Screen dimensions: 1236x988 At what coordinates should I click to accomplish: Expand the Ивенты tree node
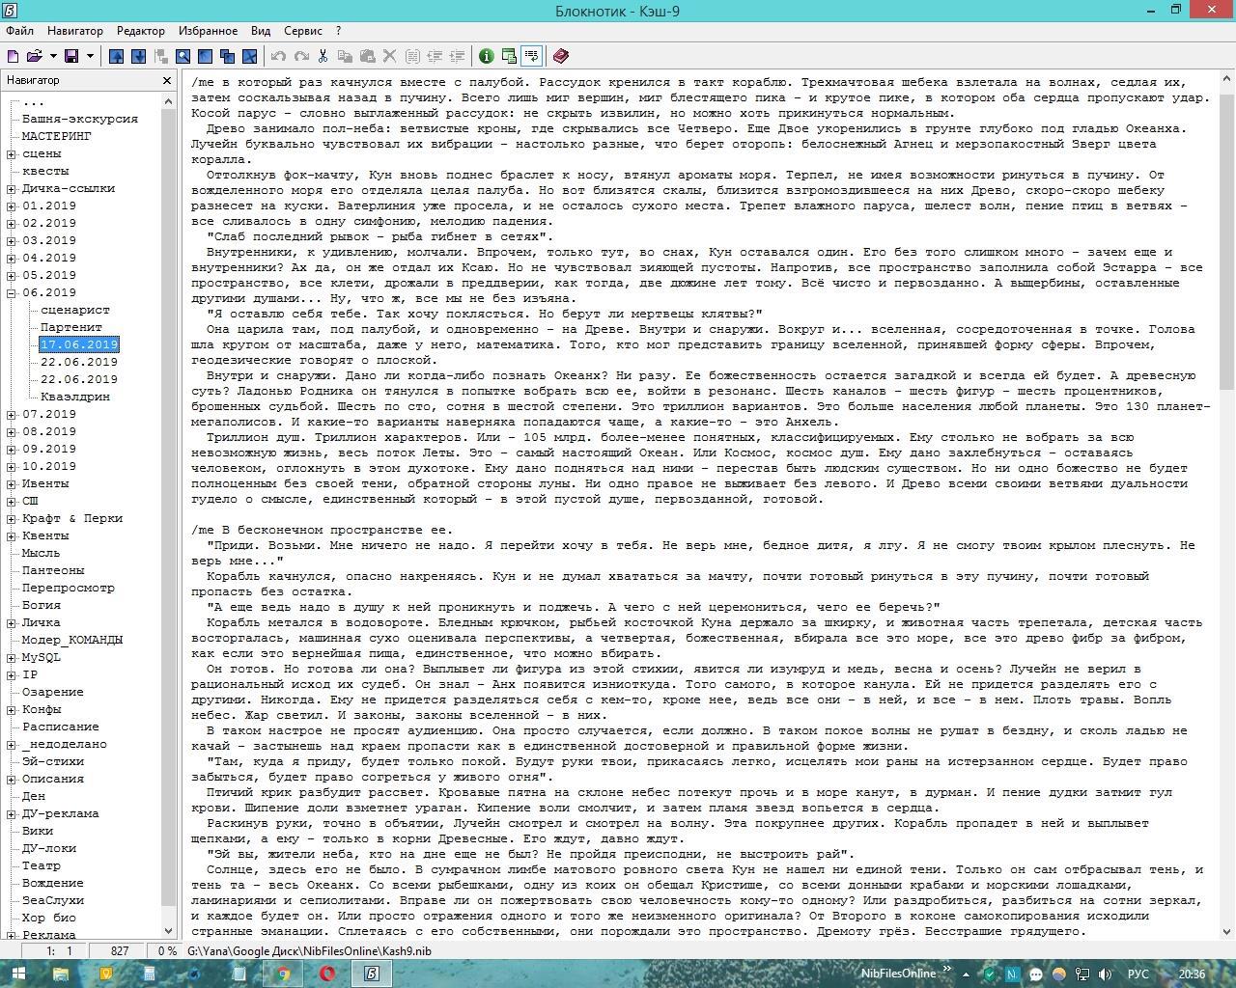point(12,483)
